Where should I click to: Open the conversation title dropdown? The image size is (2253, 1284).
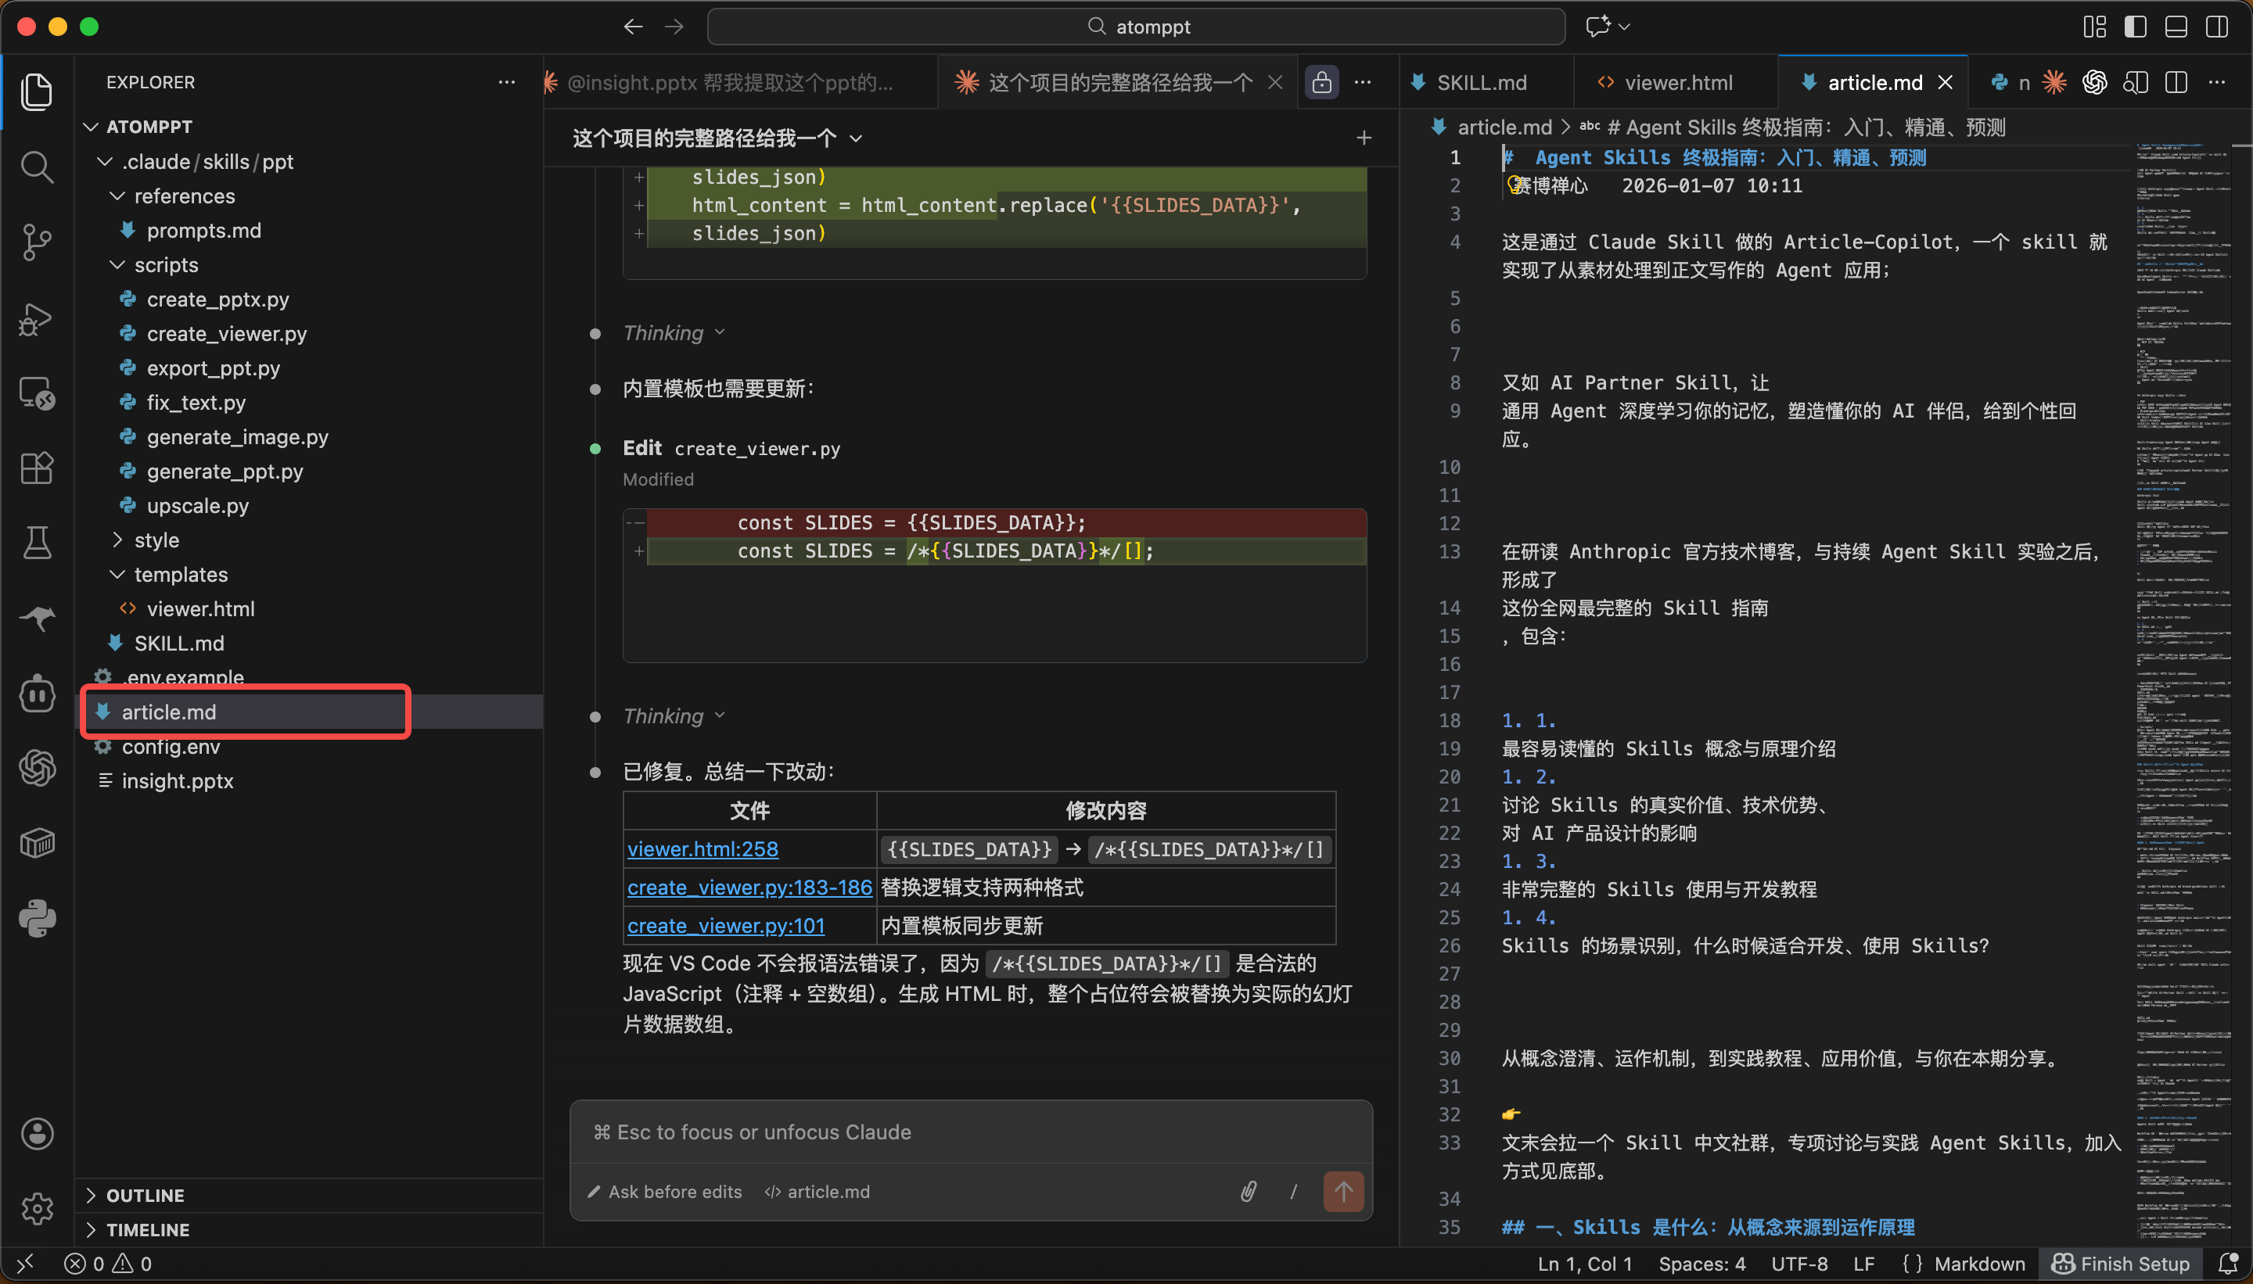pos(717,138)
